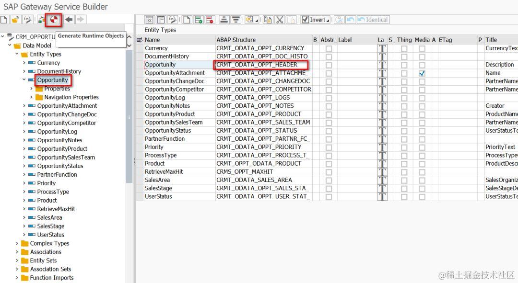Collapse the Opportunity entity node
Viewport: 518px width, 283px height.
click(24, 79)
